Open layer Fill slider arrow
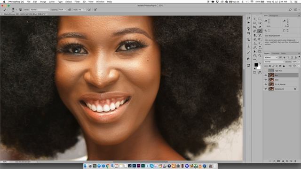Image resolution: width=301 pixels, height=169 pixels. pos(299,66)
